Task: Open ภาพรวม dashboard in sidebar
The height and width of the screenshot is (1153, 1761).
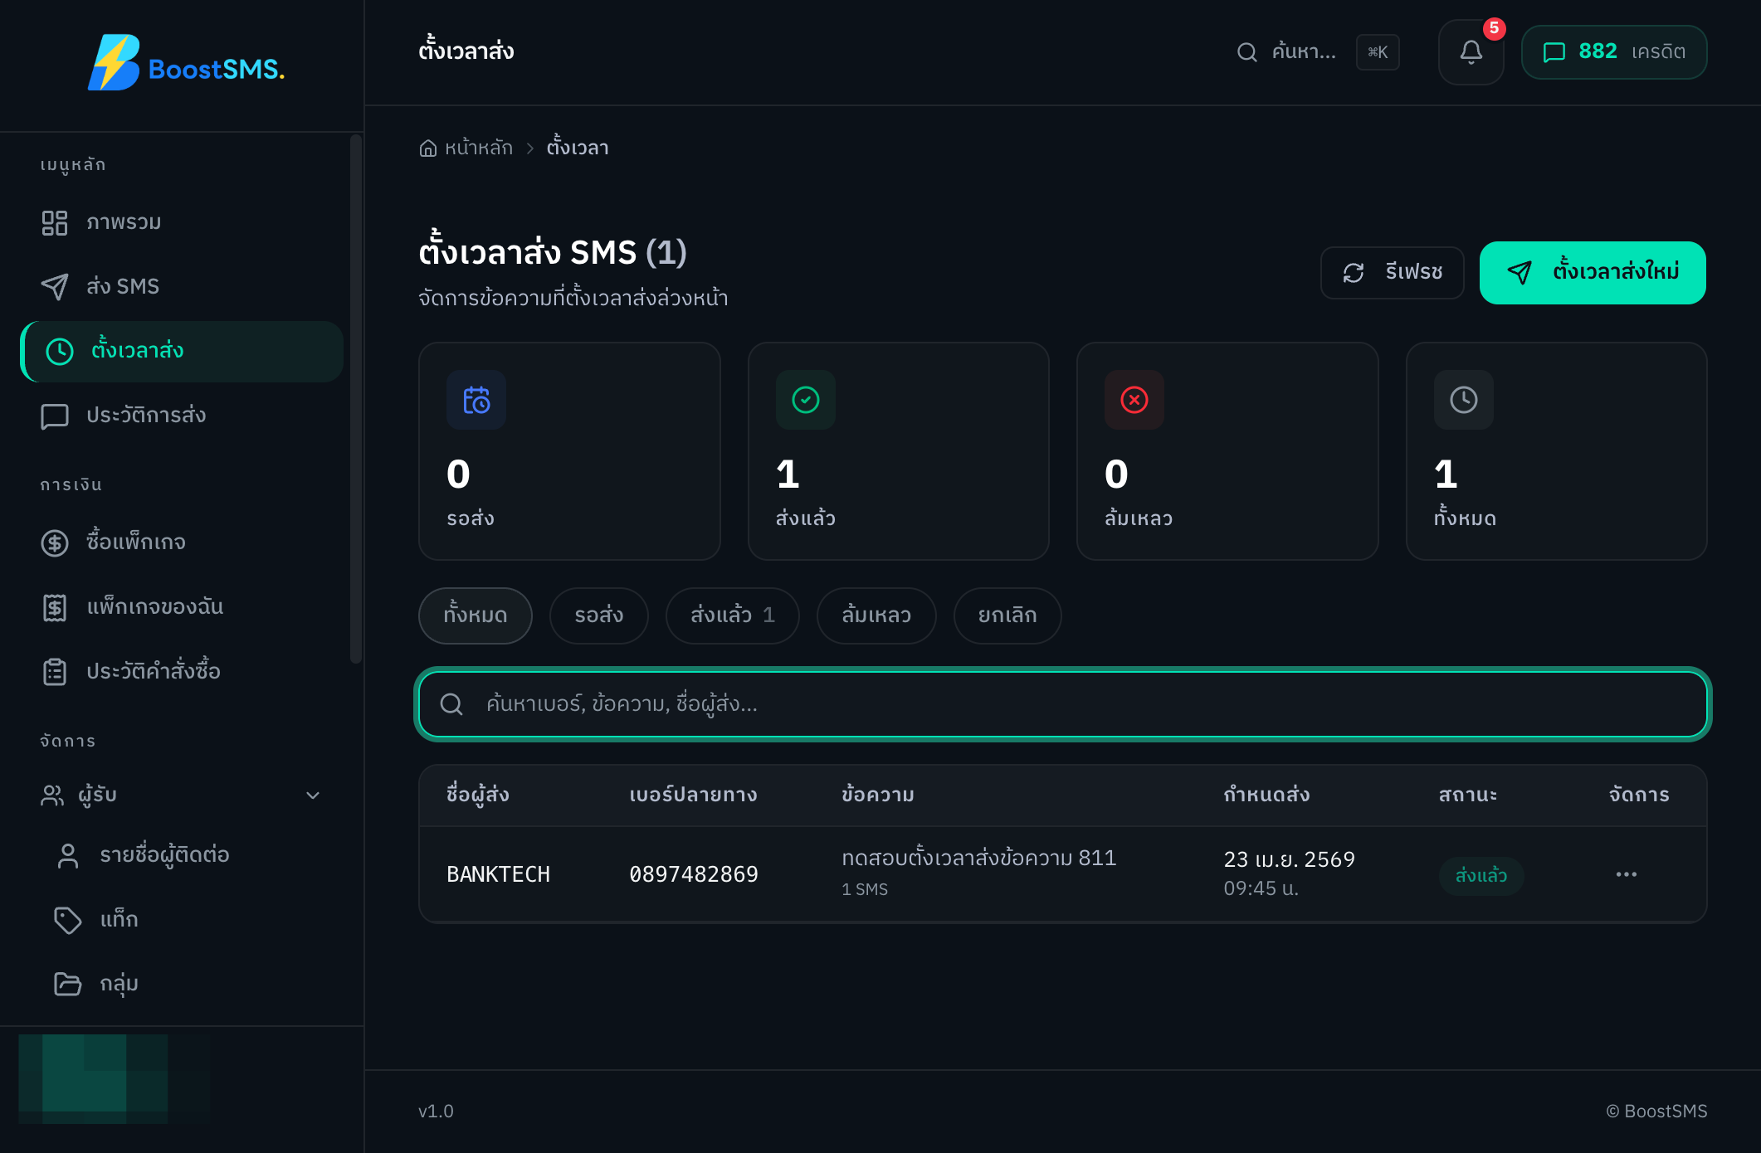Action: pos(182,222)
